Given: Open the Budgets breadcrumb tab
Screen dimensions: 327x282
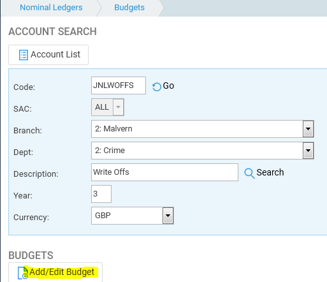Looking at the screenshot, I should [129, 8].
